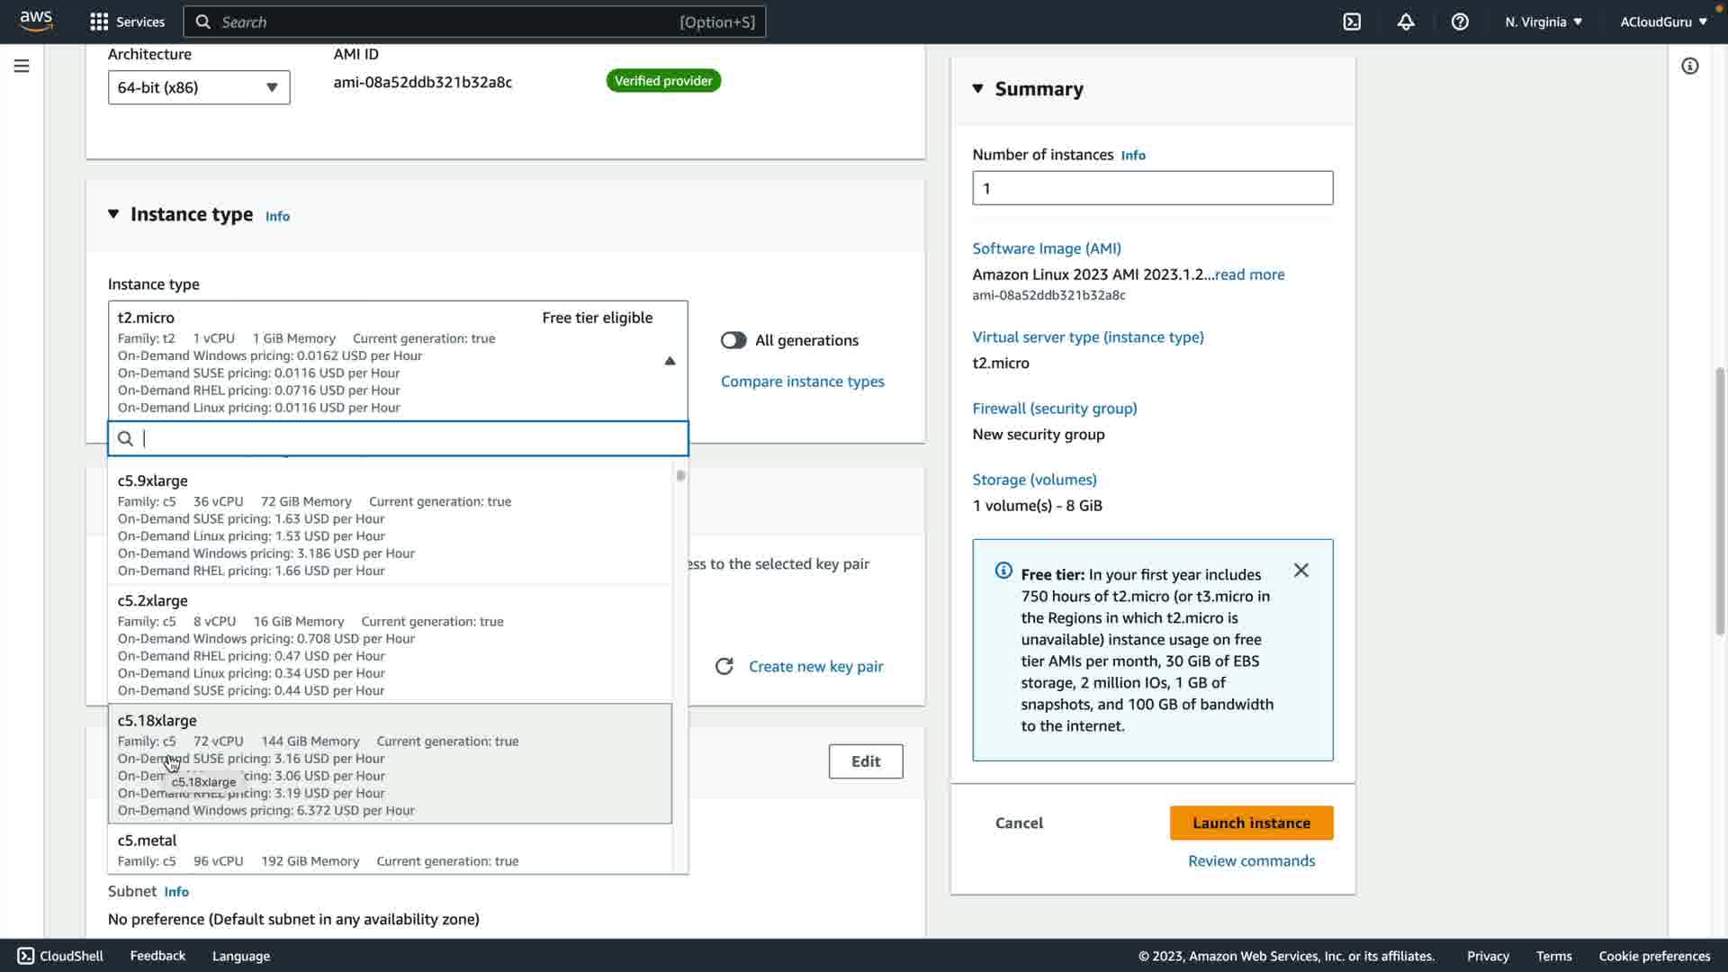
Task: Open the hamburger side navigation menu
Action: click(22, 66)
